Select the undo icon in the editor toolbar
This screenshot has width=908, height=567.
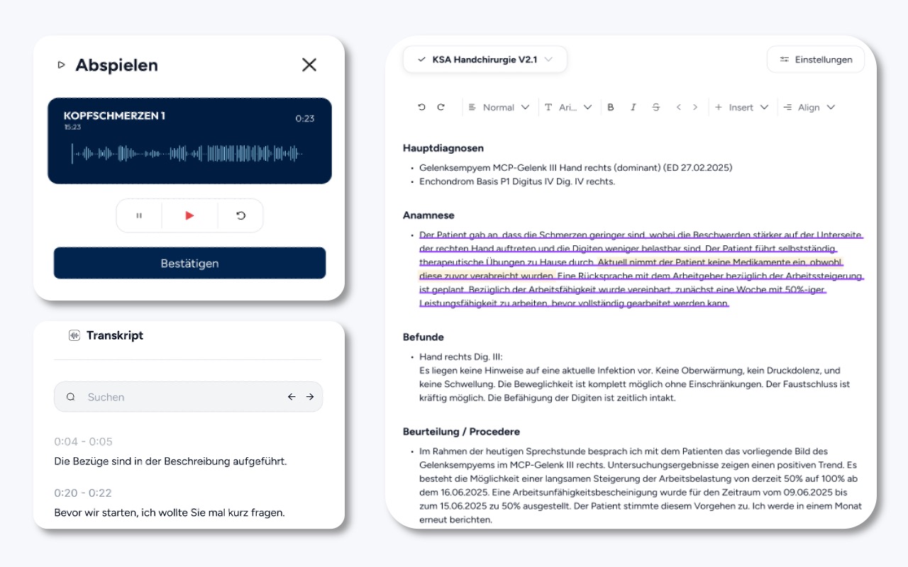tap(421, 106)
